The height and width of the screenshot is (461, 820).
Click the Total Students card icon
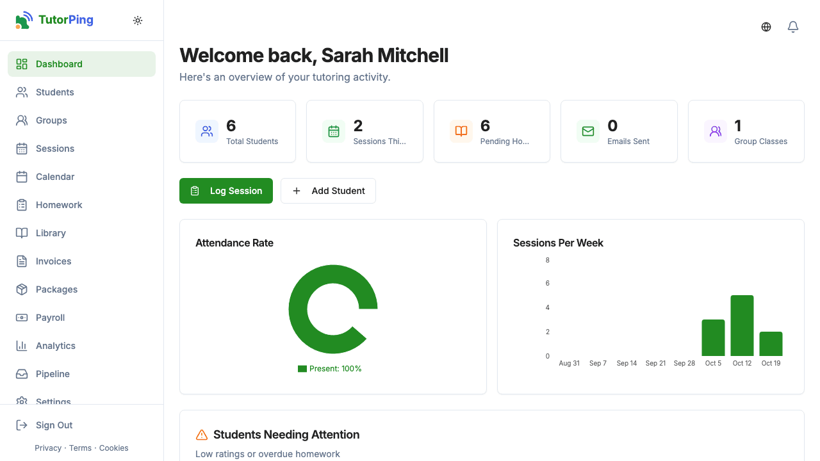(207, 131)
